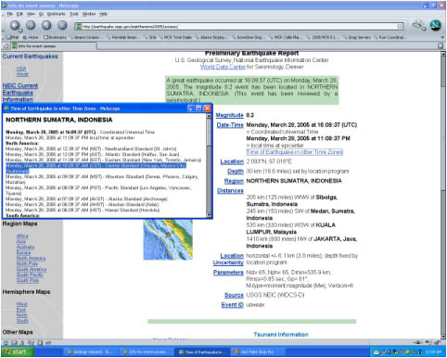
Task: Open the Tools menu
Action: pos(74,14)
